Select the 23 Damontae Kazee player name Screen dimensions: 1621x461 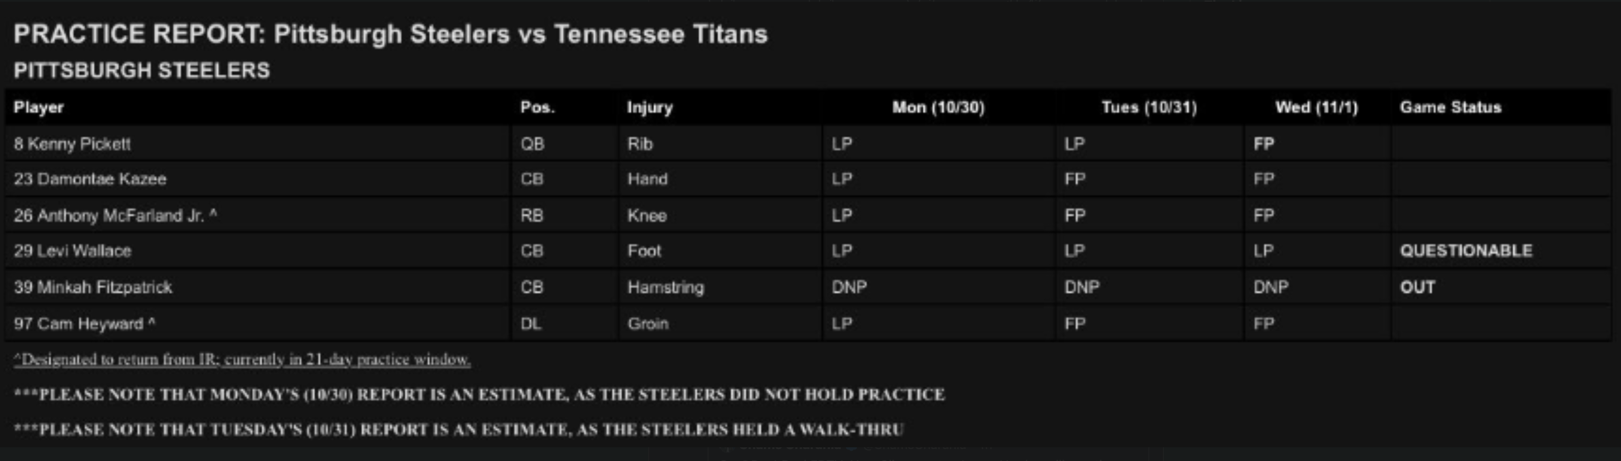(x=90, y=179)
